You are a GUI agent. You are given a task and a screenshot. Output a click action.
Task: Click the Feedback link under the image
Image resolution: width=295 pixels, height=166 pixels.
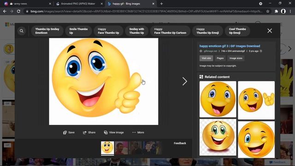click(x=180, y=143)
